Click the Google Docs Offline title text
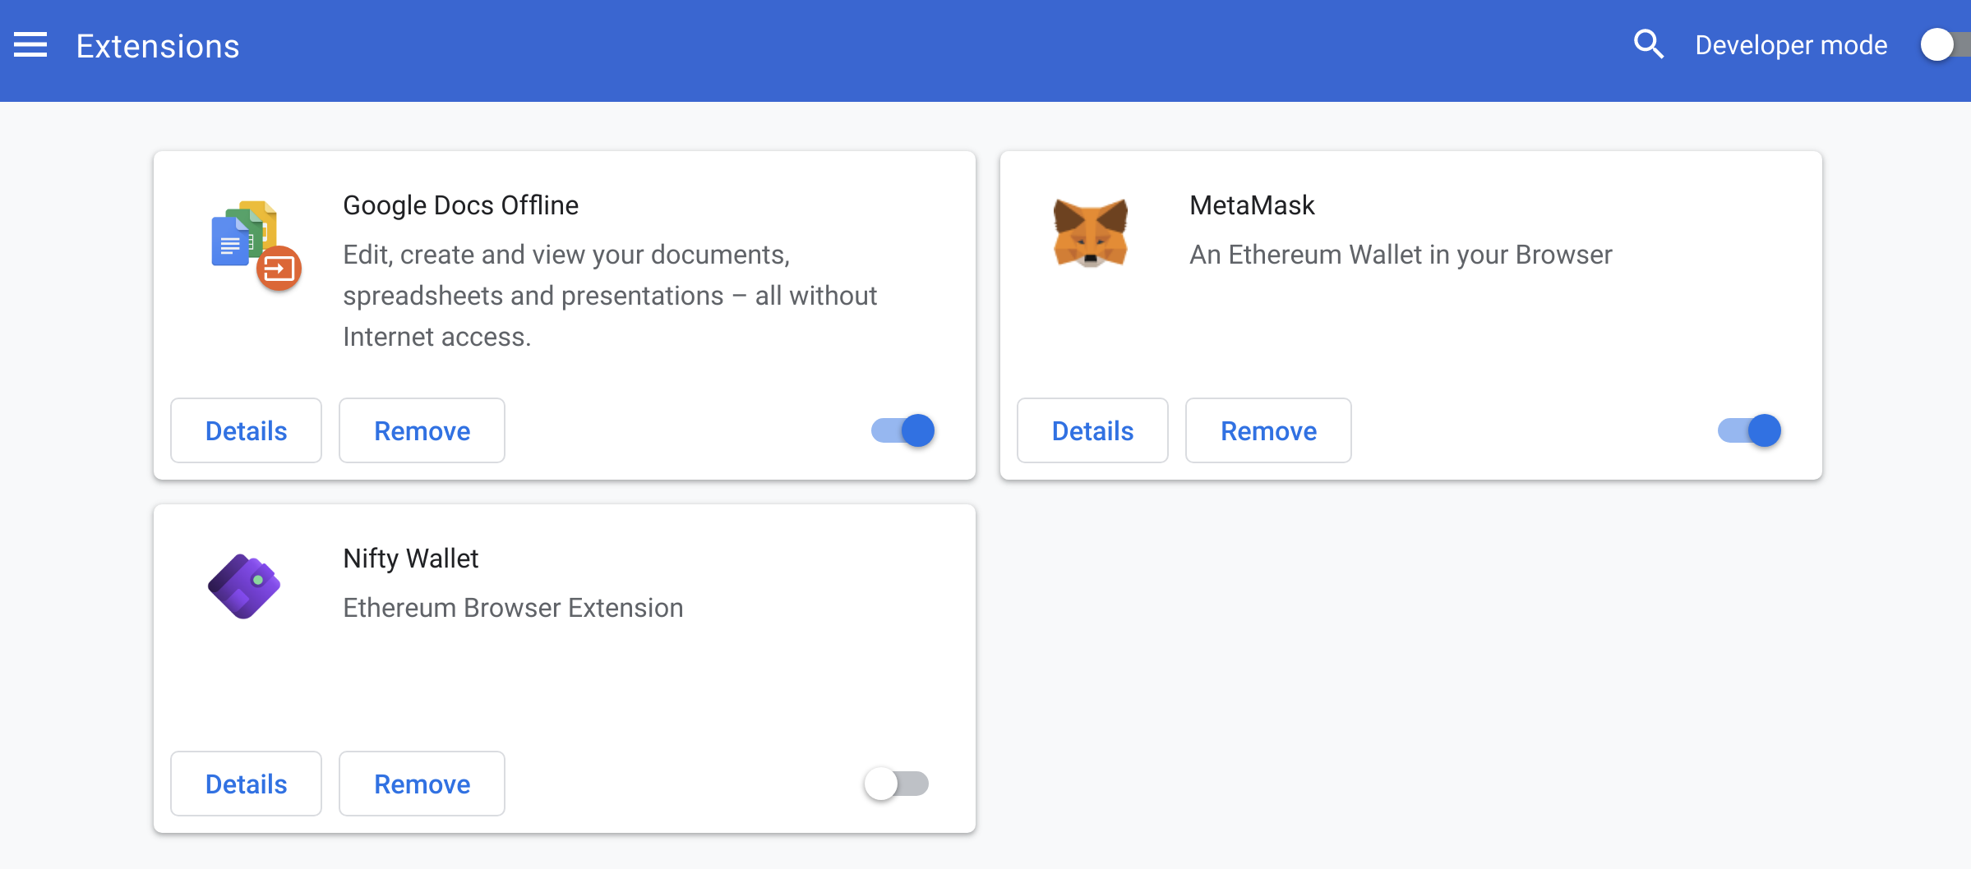This screenshot has width=1971, height=869. click(x=460, y=205)
